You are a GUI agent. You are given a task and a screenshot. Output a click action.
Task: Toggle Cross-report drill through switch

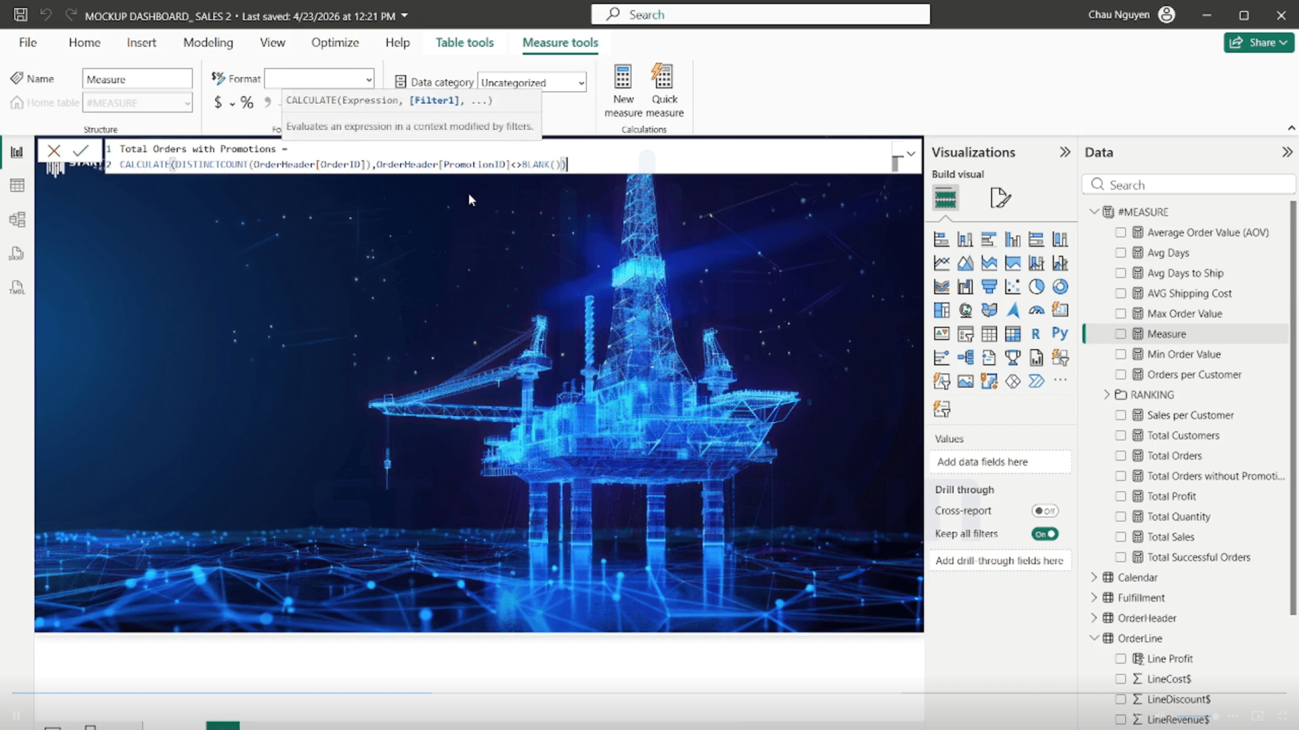pos(1044,511)
